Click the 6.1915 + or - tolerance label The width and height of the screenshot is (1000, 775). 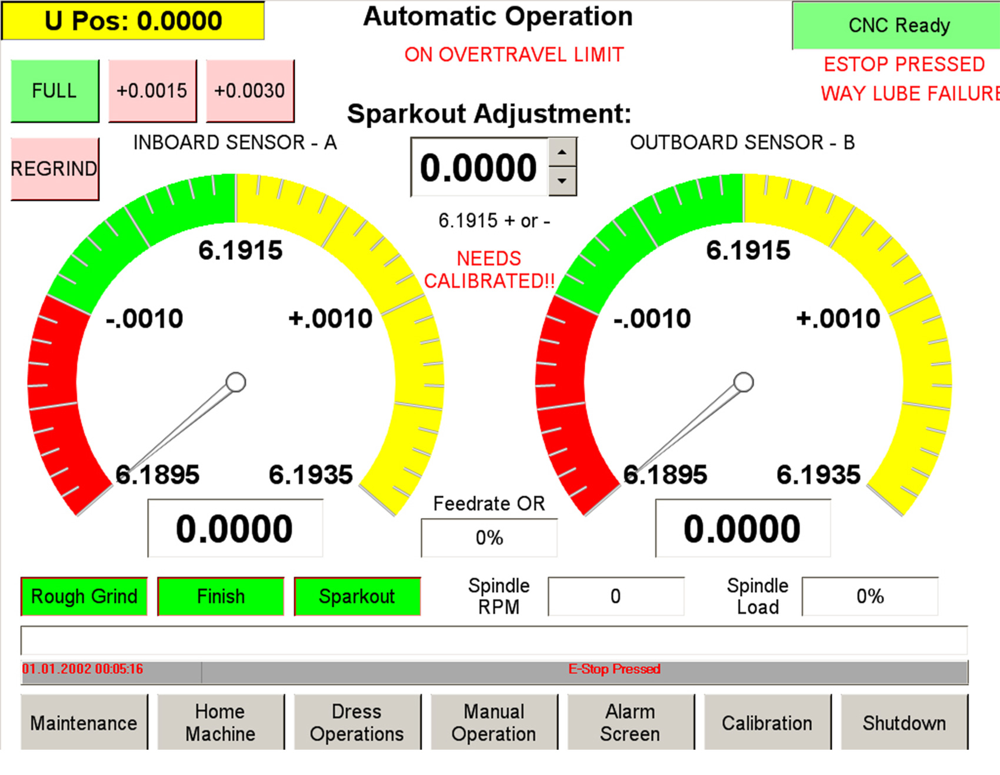pyautogui.click(x=494, y=221)
